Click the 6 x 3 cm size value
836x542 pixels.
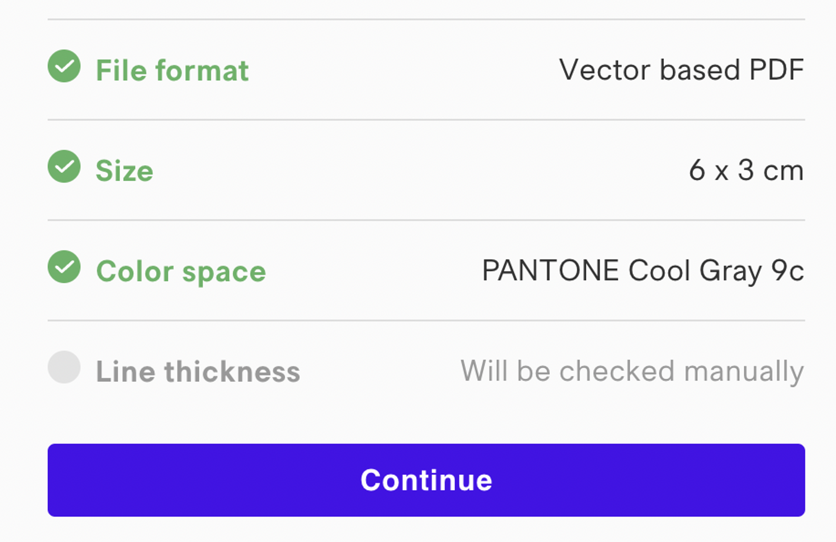pyautogui.click(x=746, y=170)
